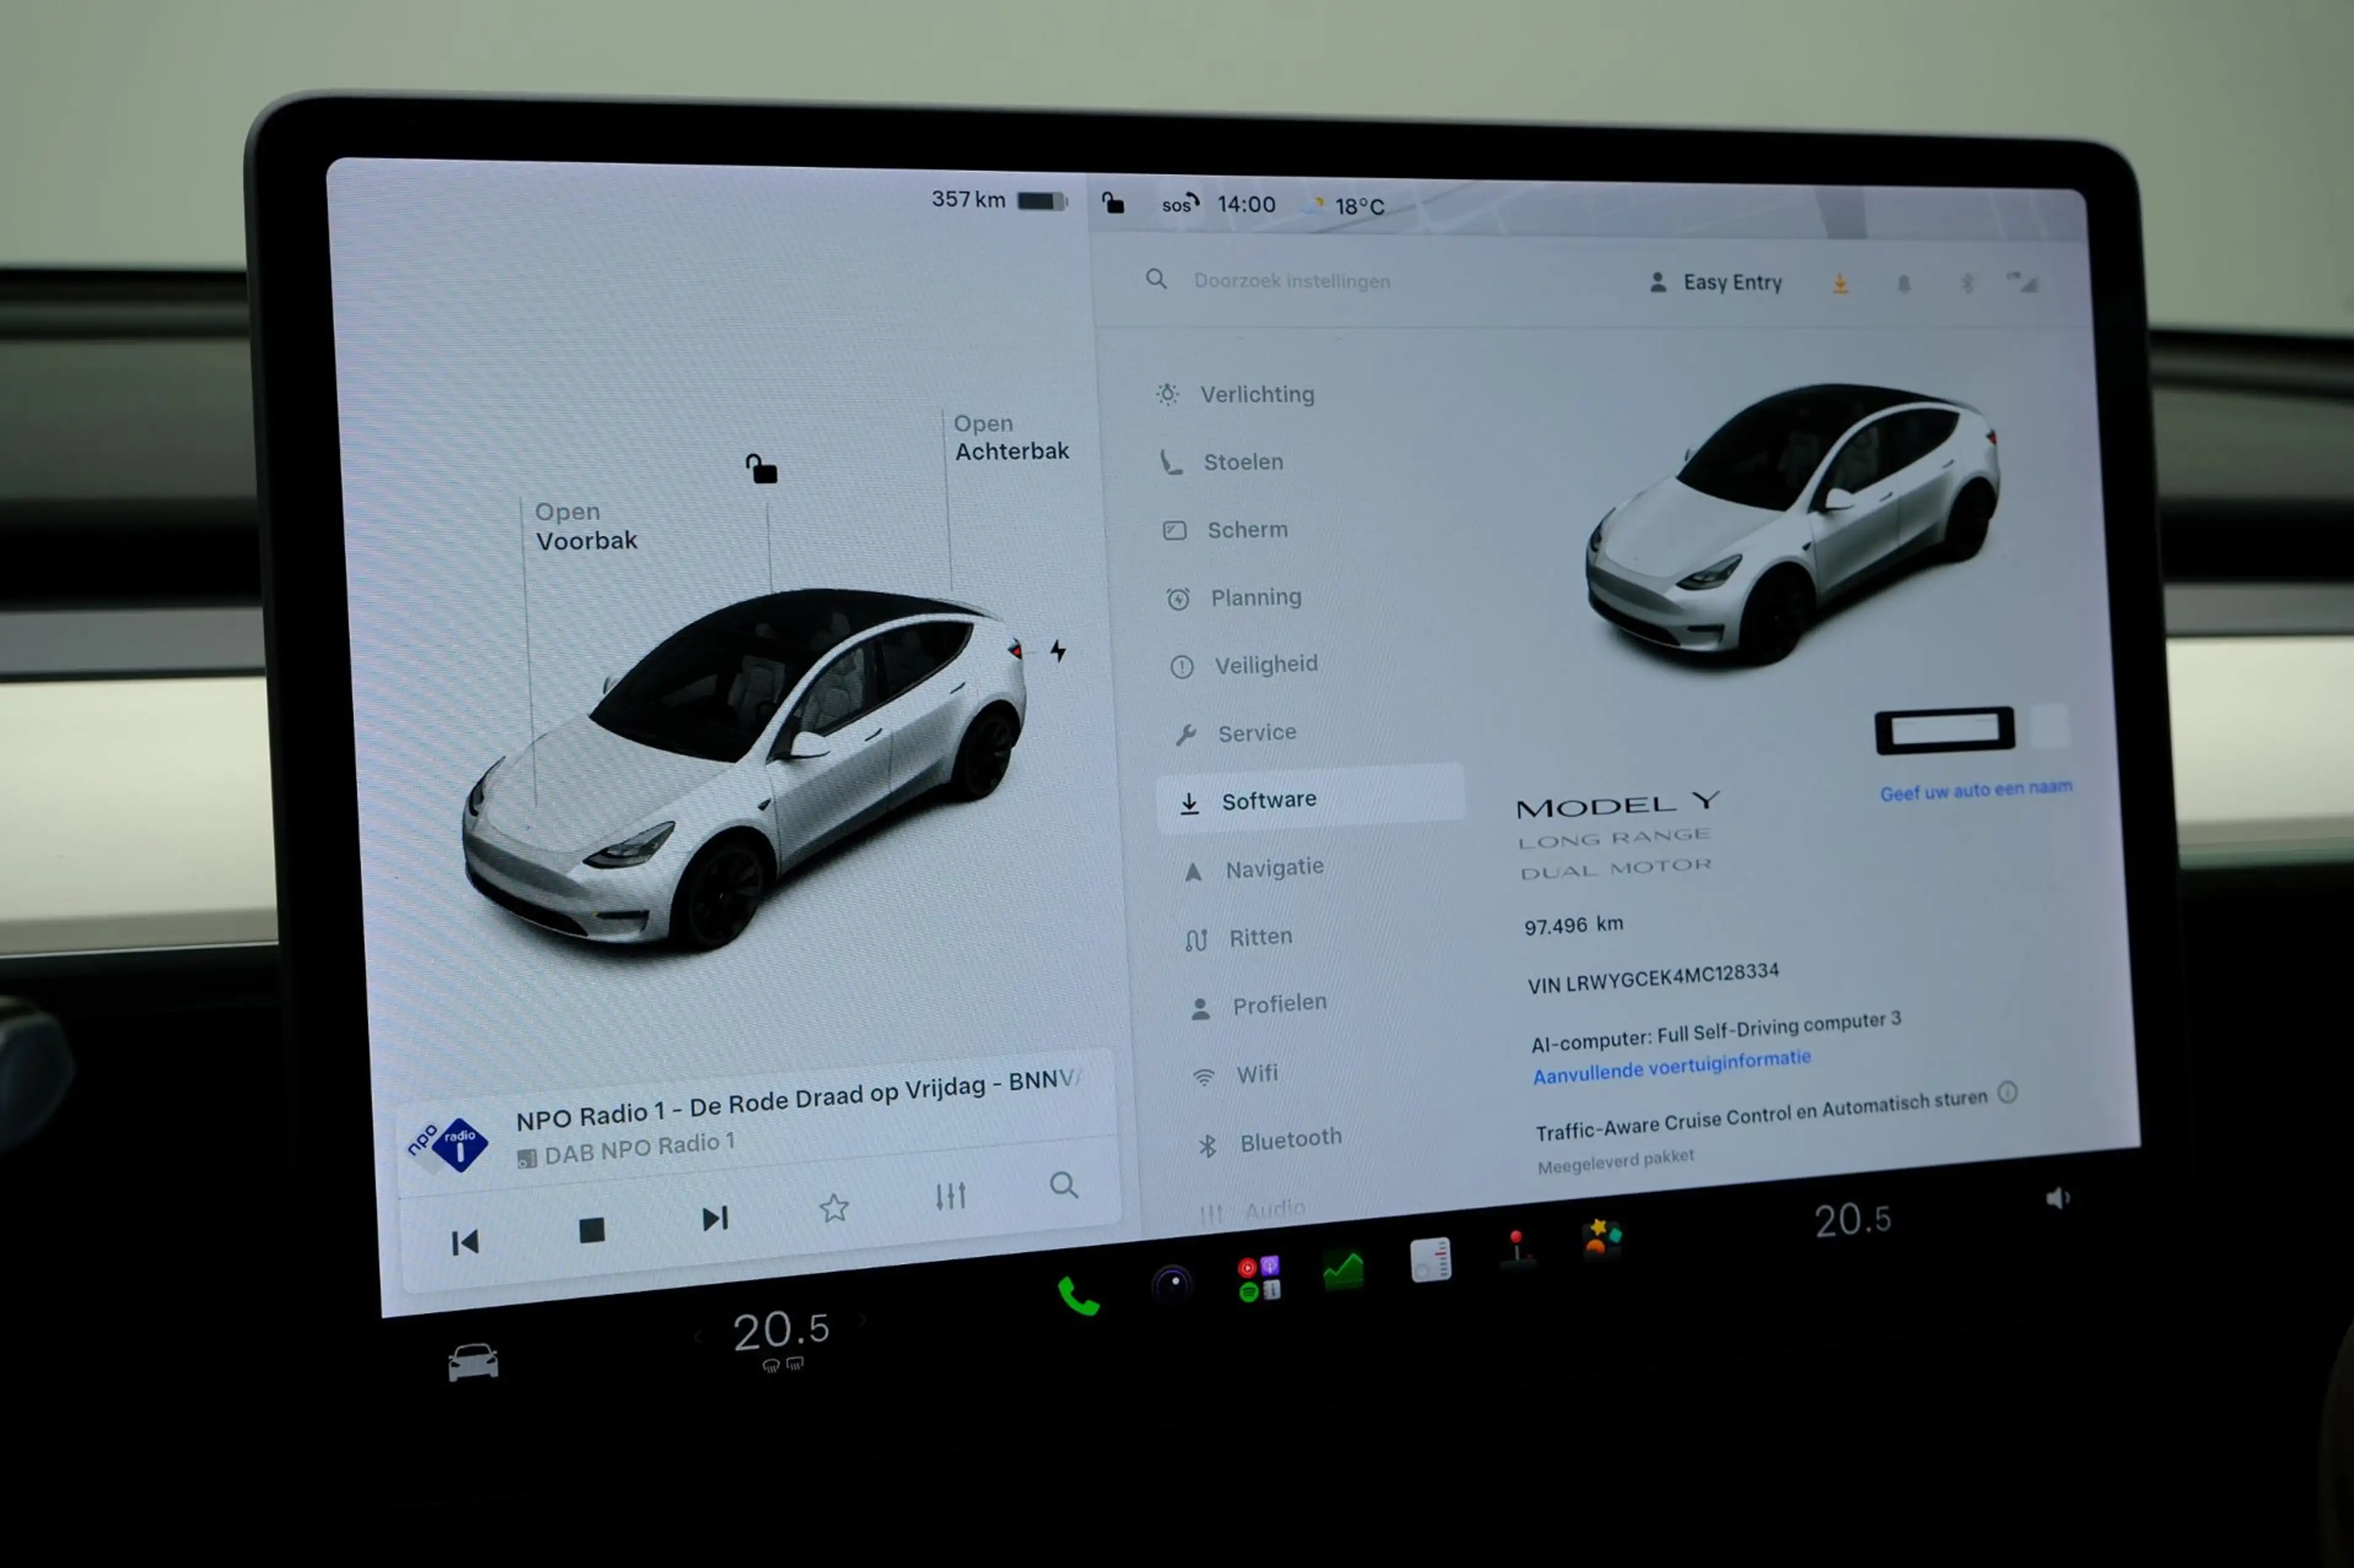Favorite the station with star icon
Viewport: 2354px width, 1568px height.
pos(833,1208)
